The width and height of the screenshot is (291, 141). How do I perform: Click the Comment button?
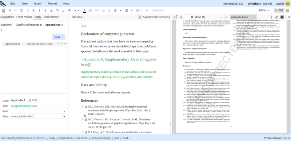[158, 11]
